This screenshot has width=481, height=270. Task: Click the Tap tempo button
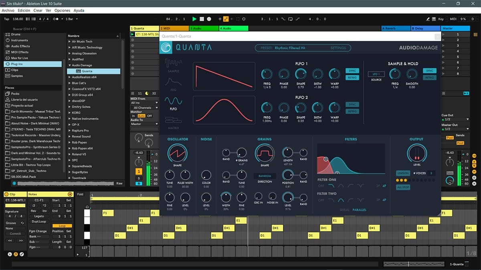6,19
